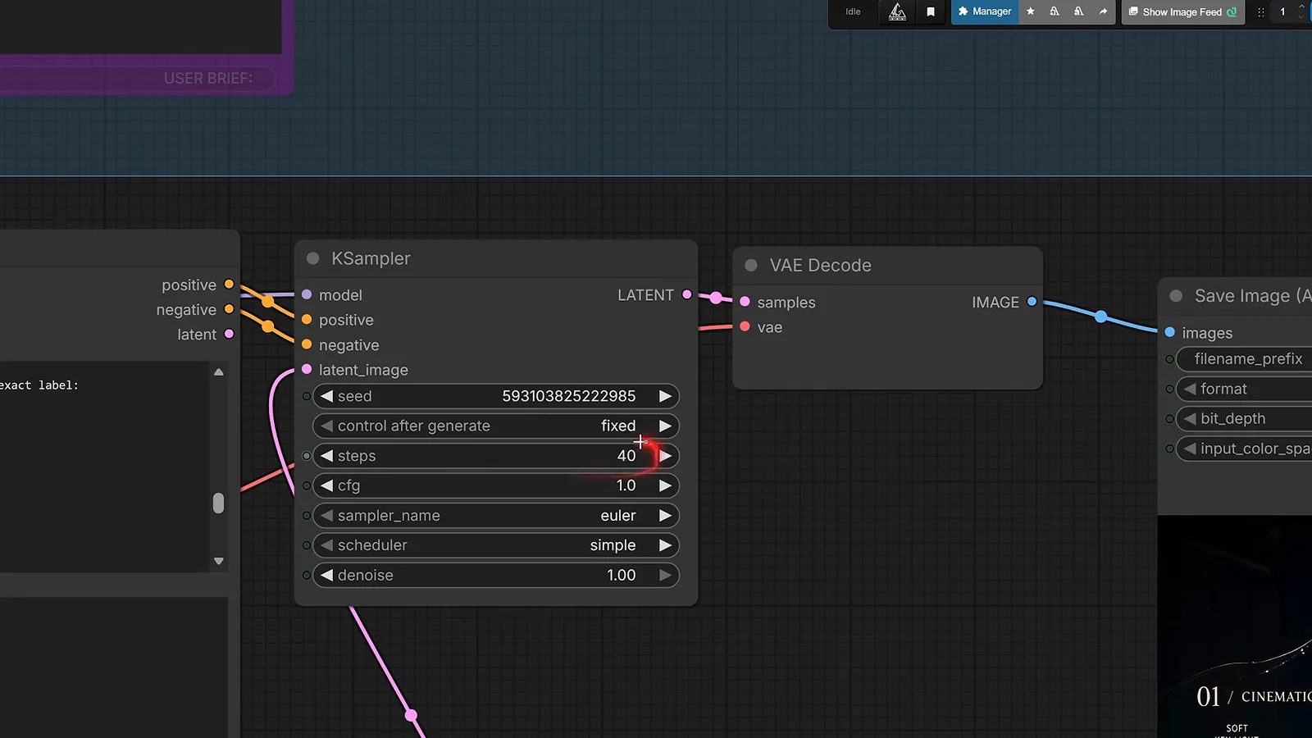Click the KSampler negative input socket

[x=307, y=344]
